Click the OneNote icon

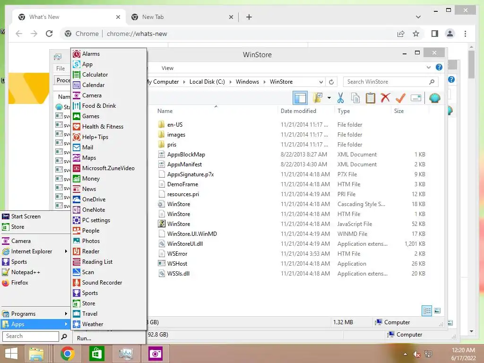point(77,210)
